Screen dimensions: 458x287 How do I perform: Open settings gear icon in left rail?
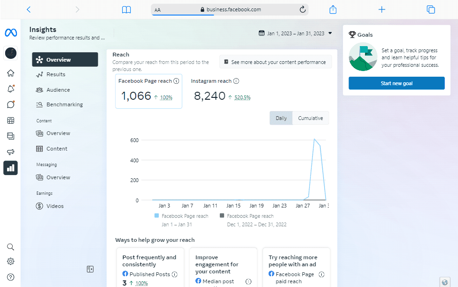coord(10,261)
